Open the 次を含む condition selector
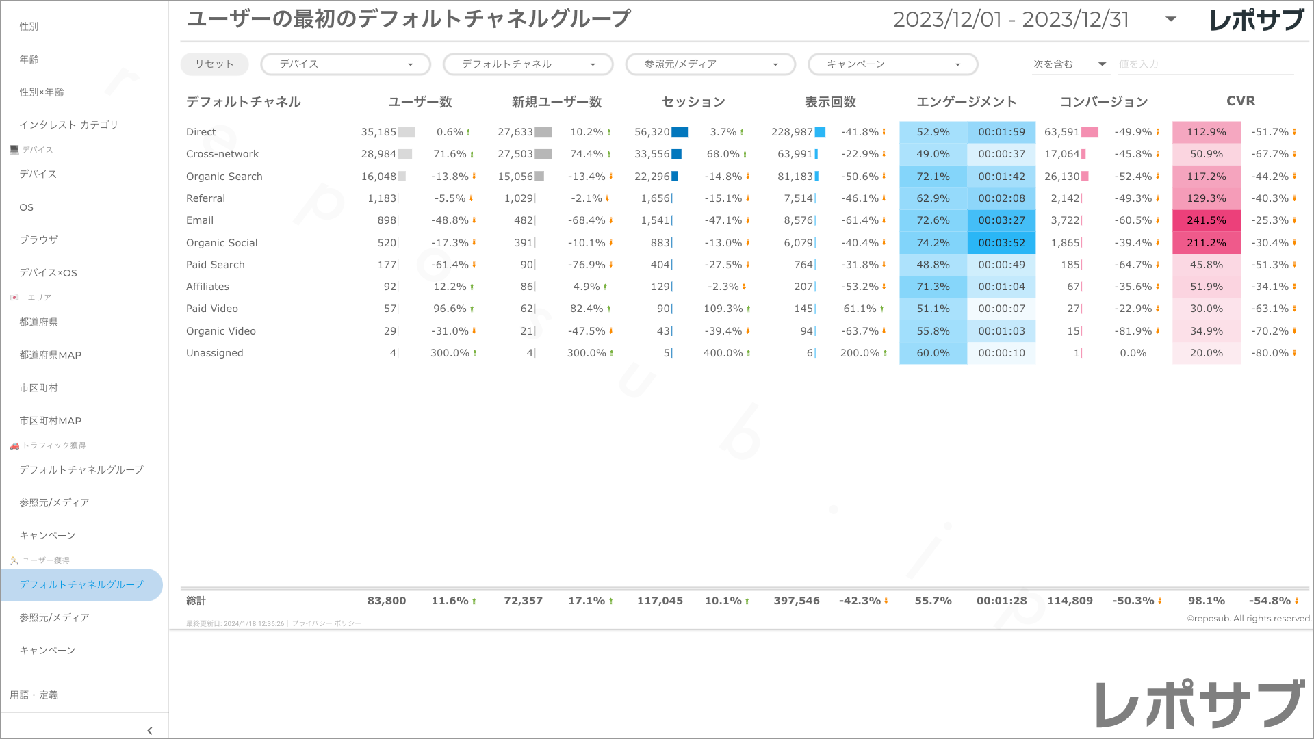The image size is (1314, 739). coord(1070,64)
